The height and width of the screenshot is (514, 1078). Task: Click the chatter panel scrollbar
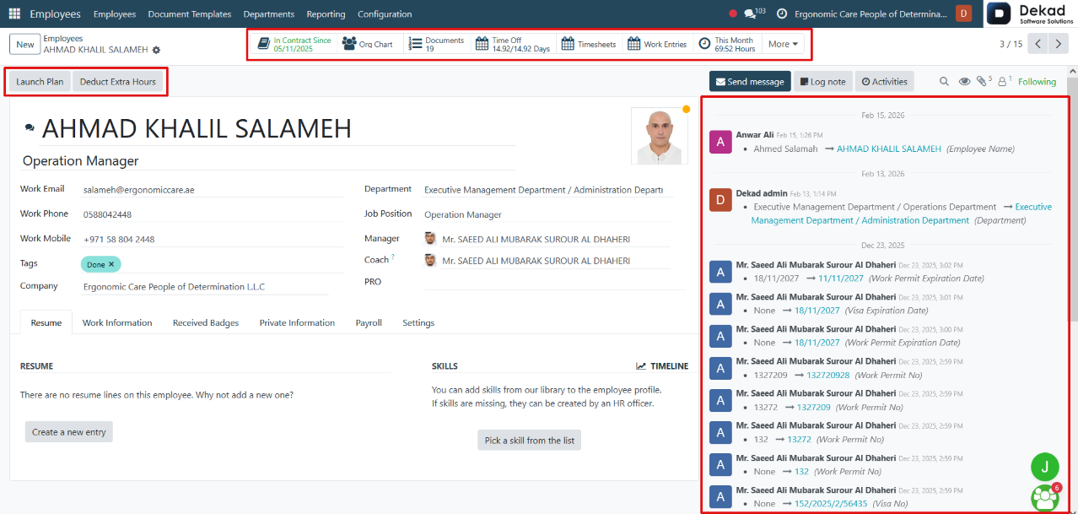tap(1072, 198)
